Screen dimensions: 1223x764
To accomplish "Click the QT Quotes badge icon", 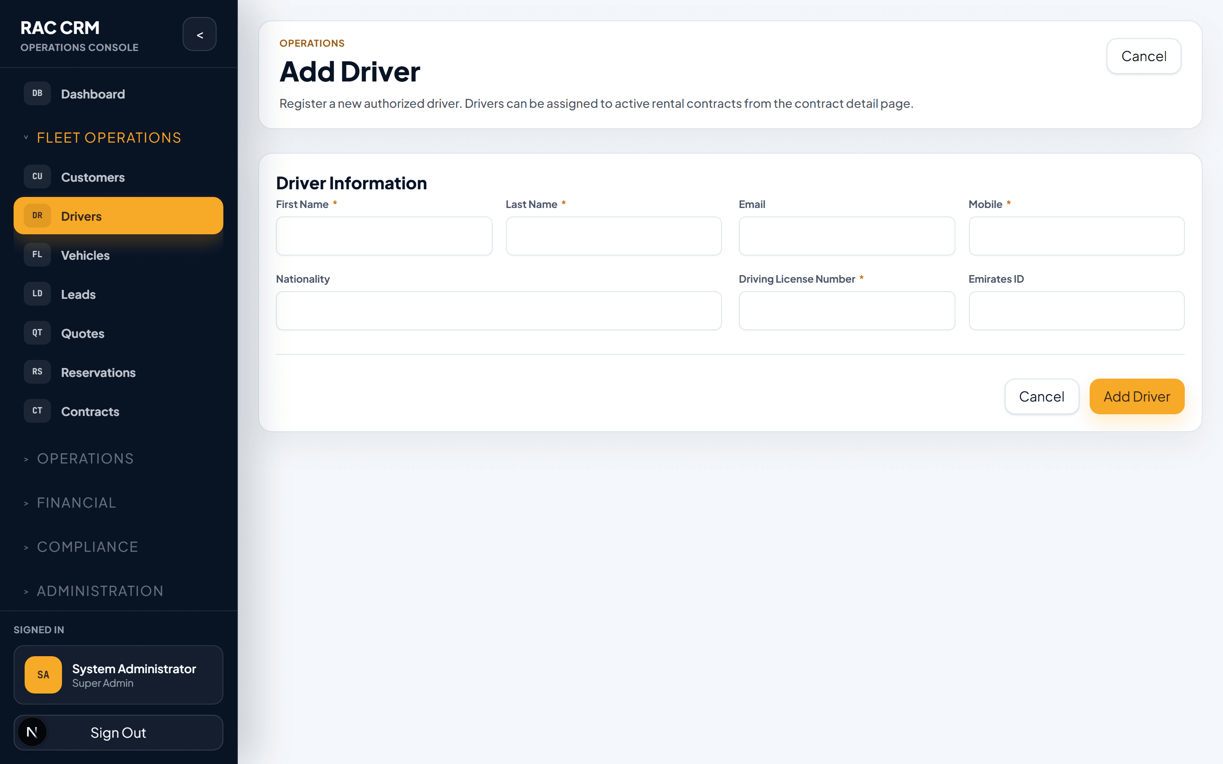I will pyautogui.click(x=37, y=333).
